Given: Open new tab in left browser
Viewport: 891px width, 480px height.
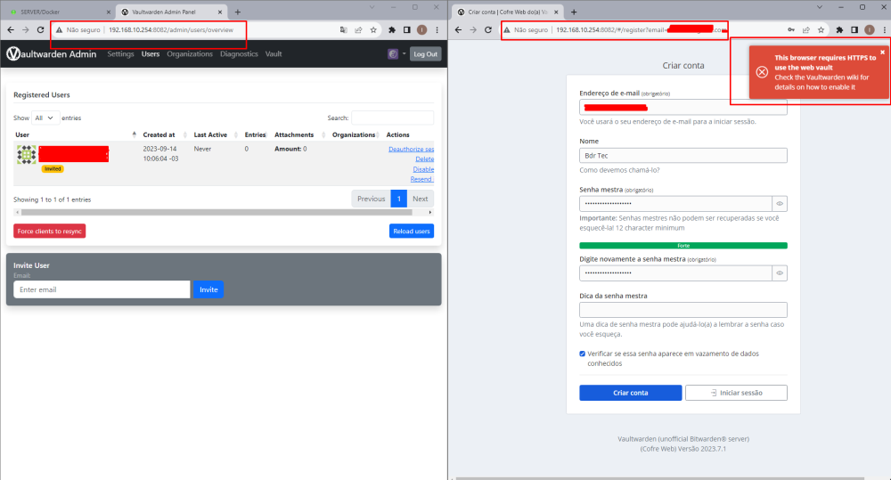Looking at the screenshot, I should (x=238, y=12).
